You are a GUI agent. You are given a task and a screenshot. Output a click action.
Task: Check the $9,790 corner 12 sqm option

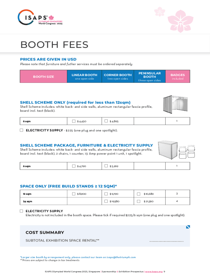click(106, 194)
